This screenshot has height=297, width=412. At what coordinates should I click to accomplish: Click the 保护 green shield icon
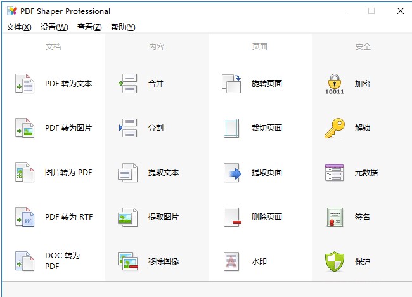click(x=335, y=261)
